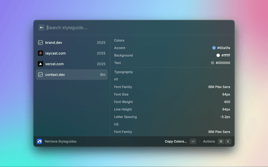Click the Enter key shortcut icon
The height and width of the screenshot is (167, 268).
[193, 142]
